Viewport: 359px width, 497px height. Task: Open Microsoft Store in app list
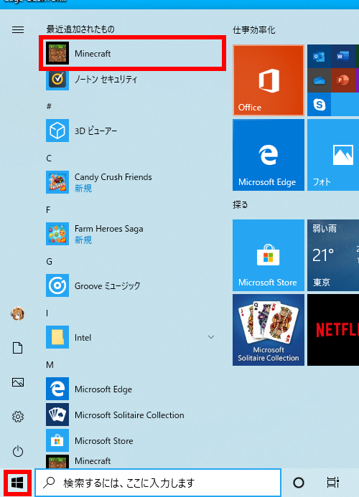pyautogui.click(x=132, y=440)
